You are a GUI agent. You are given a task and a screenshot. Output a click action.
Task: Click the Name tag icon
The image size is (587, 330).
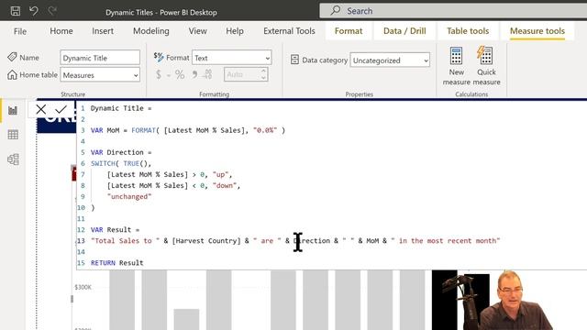pos(12,57)
